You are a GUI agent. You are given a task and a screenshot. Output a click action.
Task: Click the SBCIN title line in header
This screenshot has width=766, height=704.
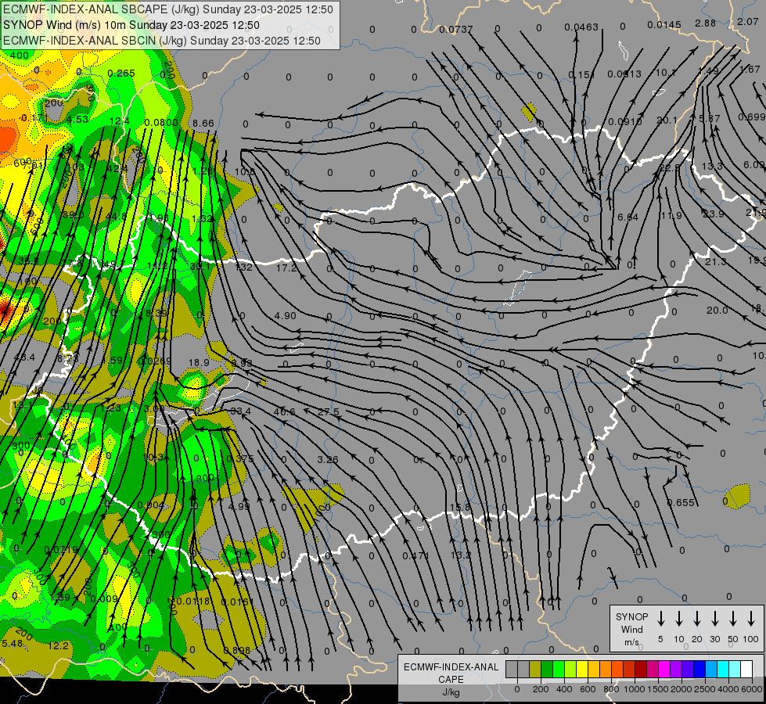[x=162, y=41]
